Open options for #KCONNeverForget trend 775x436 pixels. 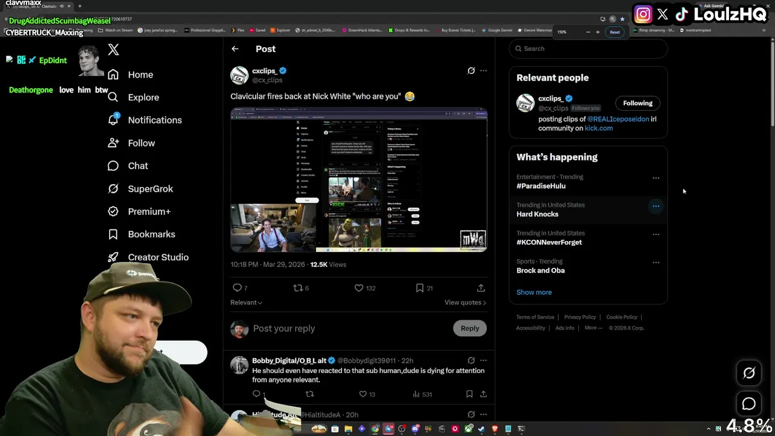pyautogui.click(x=656, y=234)
